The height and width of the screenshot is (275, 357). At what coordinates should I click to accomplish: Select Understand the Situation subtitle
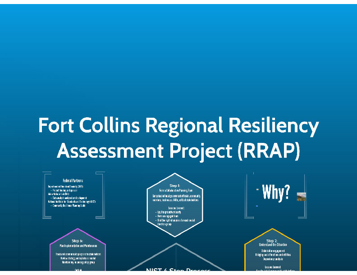point(272,245)
